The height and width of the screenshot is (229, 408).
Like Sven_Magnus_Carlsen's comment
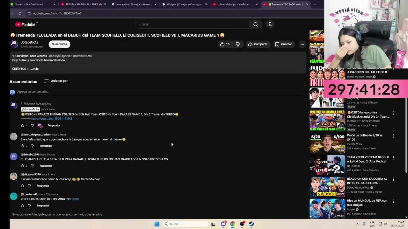(22, 146)
